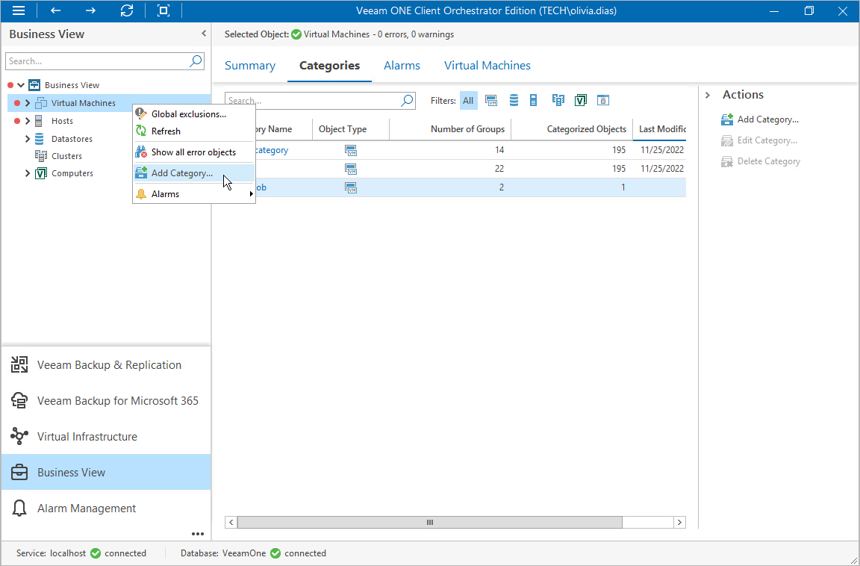
Task: Filter categories by computer (Veeam) icon
Action: coord(581,100)
